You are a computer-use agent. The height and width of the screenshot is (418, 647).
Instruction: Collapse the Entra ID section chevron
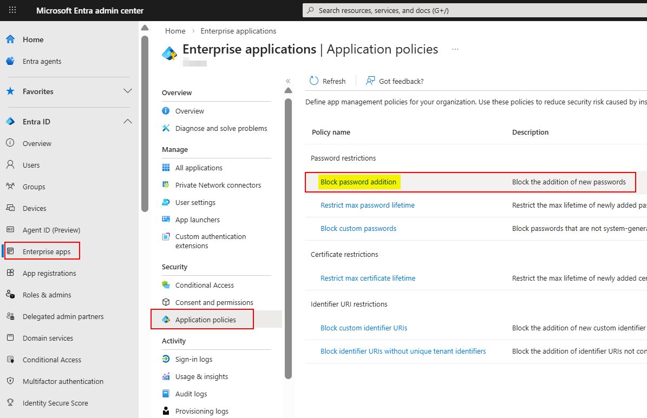[128, 122]
